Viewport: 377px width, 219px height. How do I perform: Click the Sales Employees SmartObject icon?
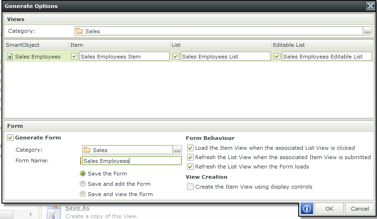click(10, 57)
